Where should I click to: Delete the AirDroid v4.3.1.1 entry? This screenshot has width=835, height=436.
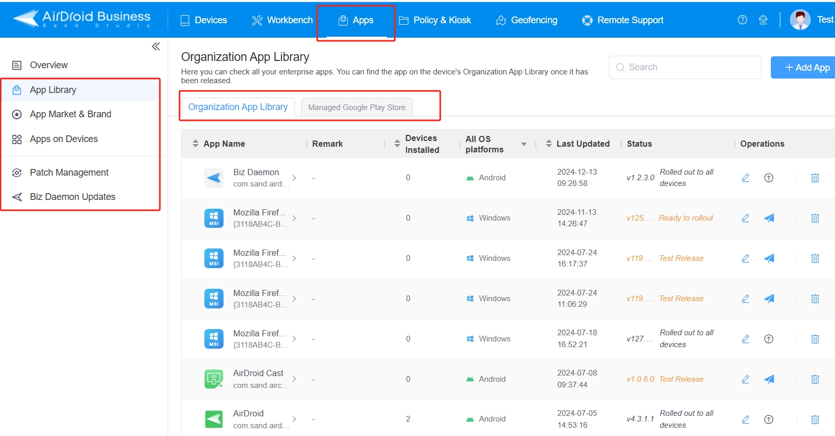point(815,419)
